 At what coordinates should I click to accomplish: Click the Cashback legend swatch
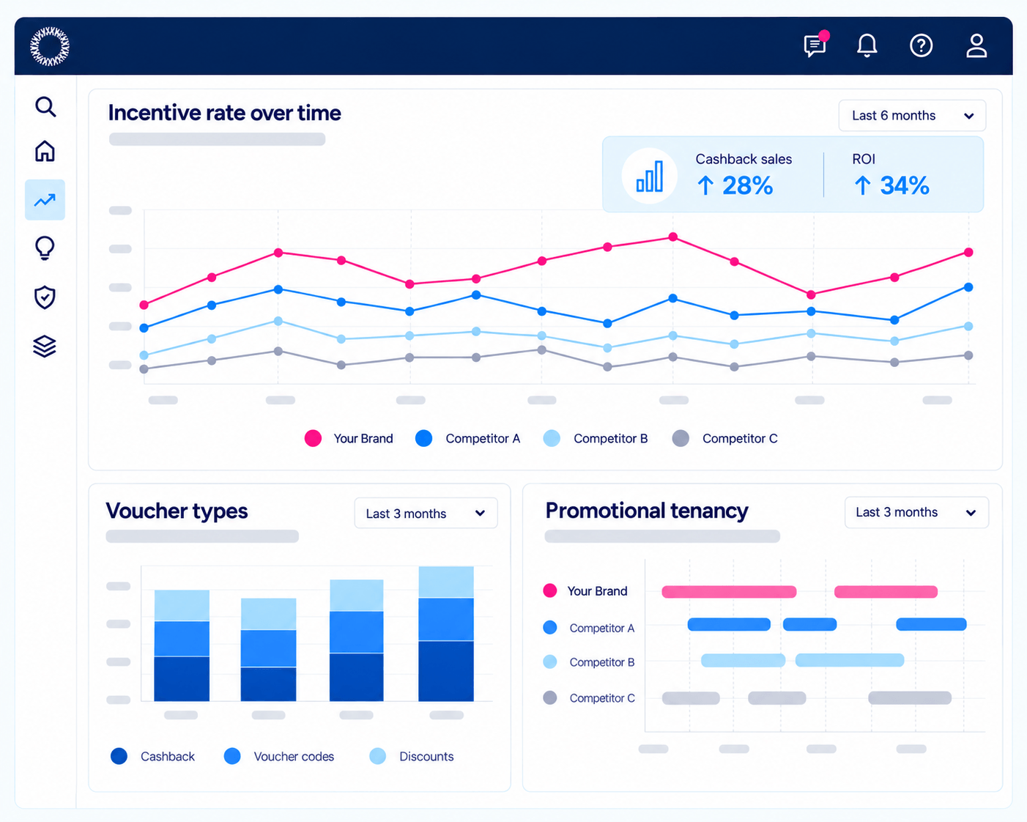tap(119, 756)
